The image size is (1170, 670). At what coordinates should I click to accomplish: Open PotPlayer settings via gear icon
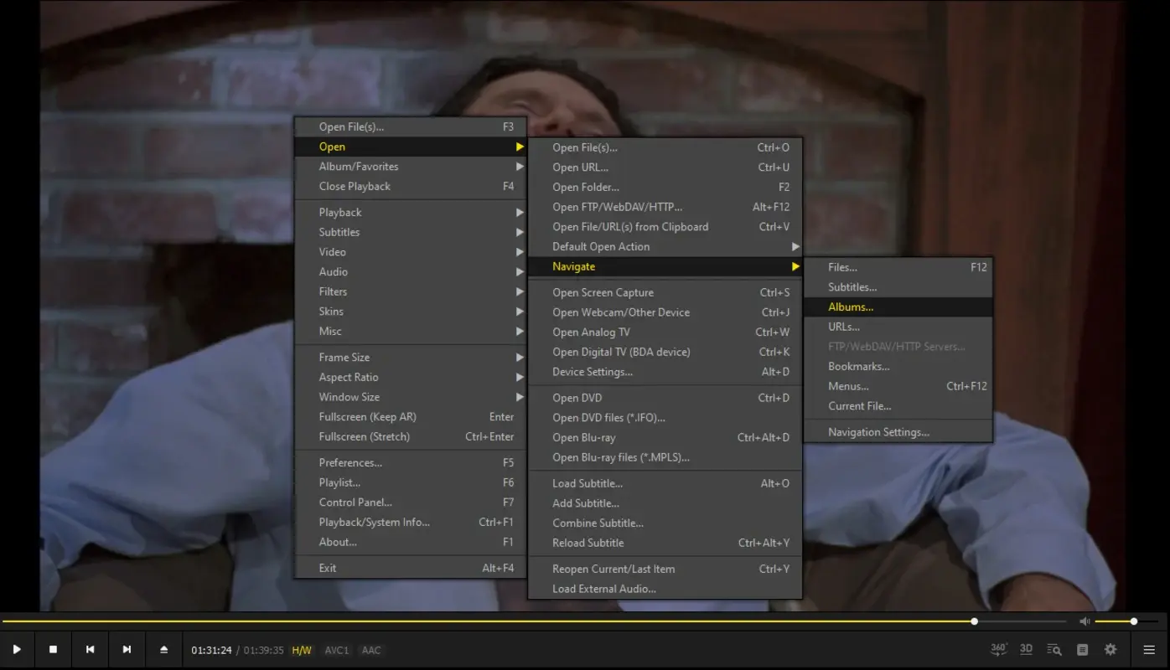tap(1110, 648)
